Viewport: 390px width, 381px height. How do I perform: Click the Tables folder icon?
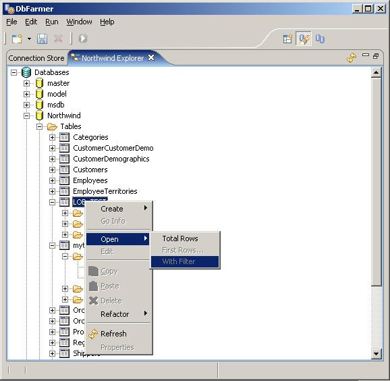[52, 126]
